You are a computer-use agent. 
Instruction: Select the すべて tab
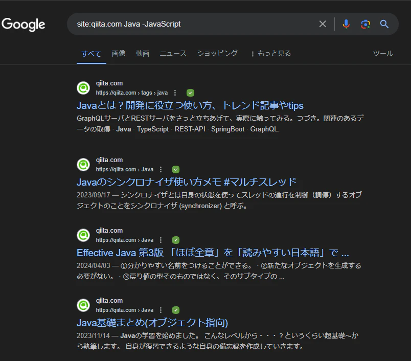91,54
